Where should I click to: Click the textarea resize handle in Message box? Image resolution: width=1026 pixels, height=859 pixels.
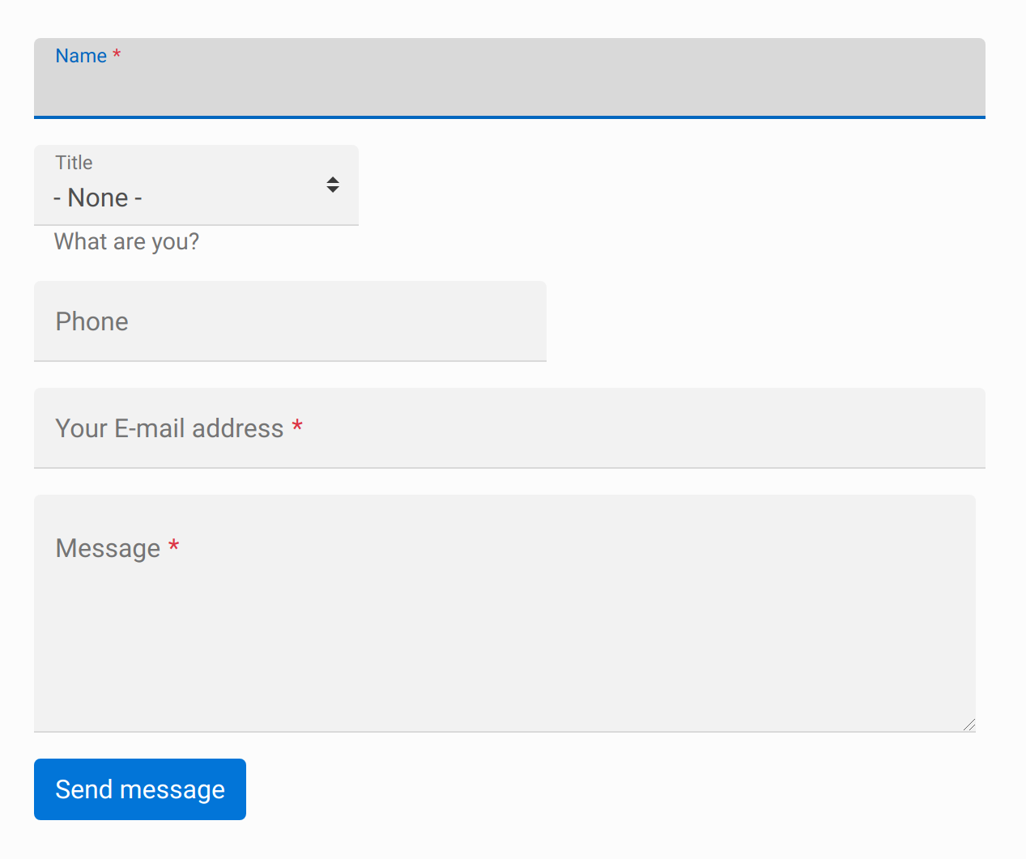(x=969, y=725)
